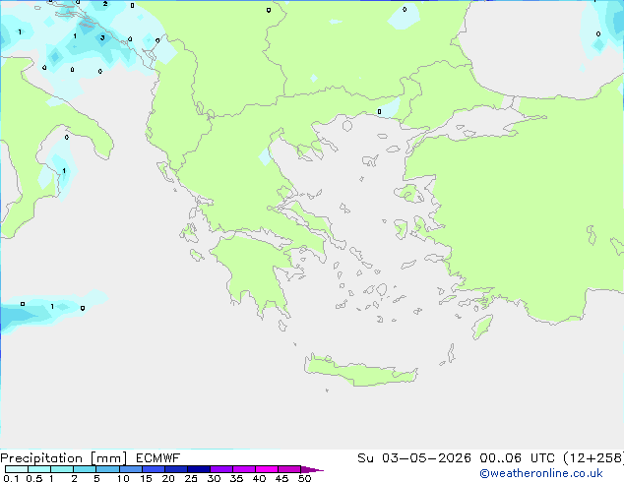
Task: Click the 5–10 mm legend color swatch
Action: 107,469
